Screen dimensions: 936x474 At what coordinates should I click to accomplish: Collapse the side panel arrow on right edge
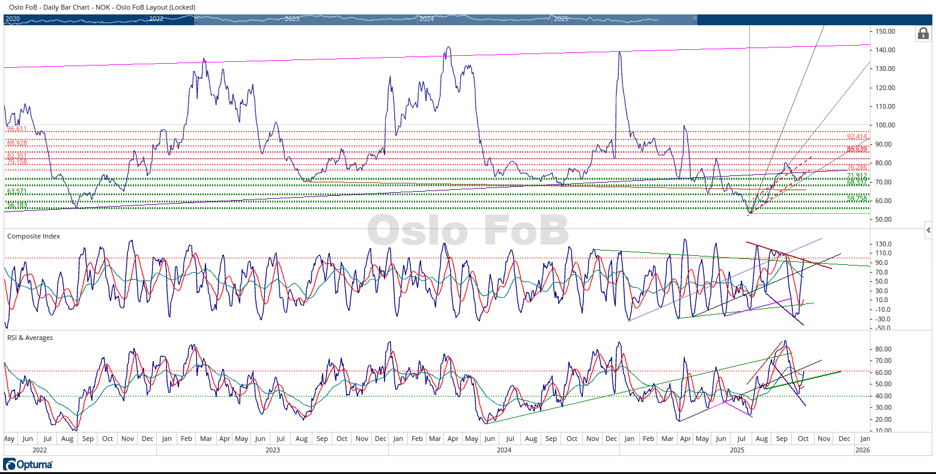[929, 230]
